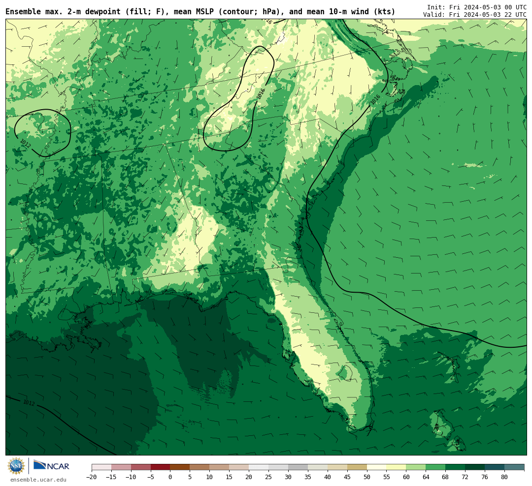Click the 1012 contour label near Arkansas

click(x=26, y=143)
